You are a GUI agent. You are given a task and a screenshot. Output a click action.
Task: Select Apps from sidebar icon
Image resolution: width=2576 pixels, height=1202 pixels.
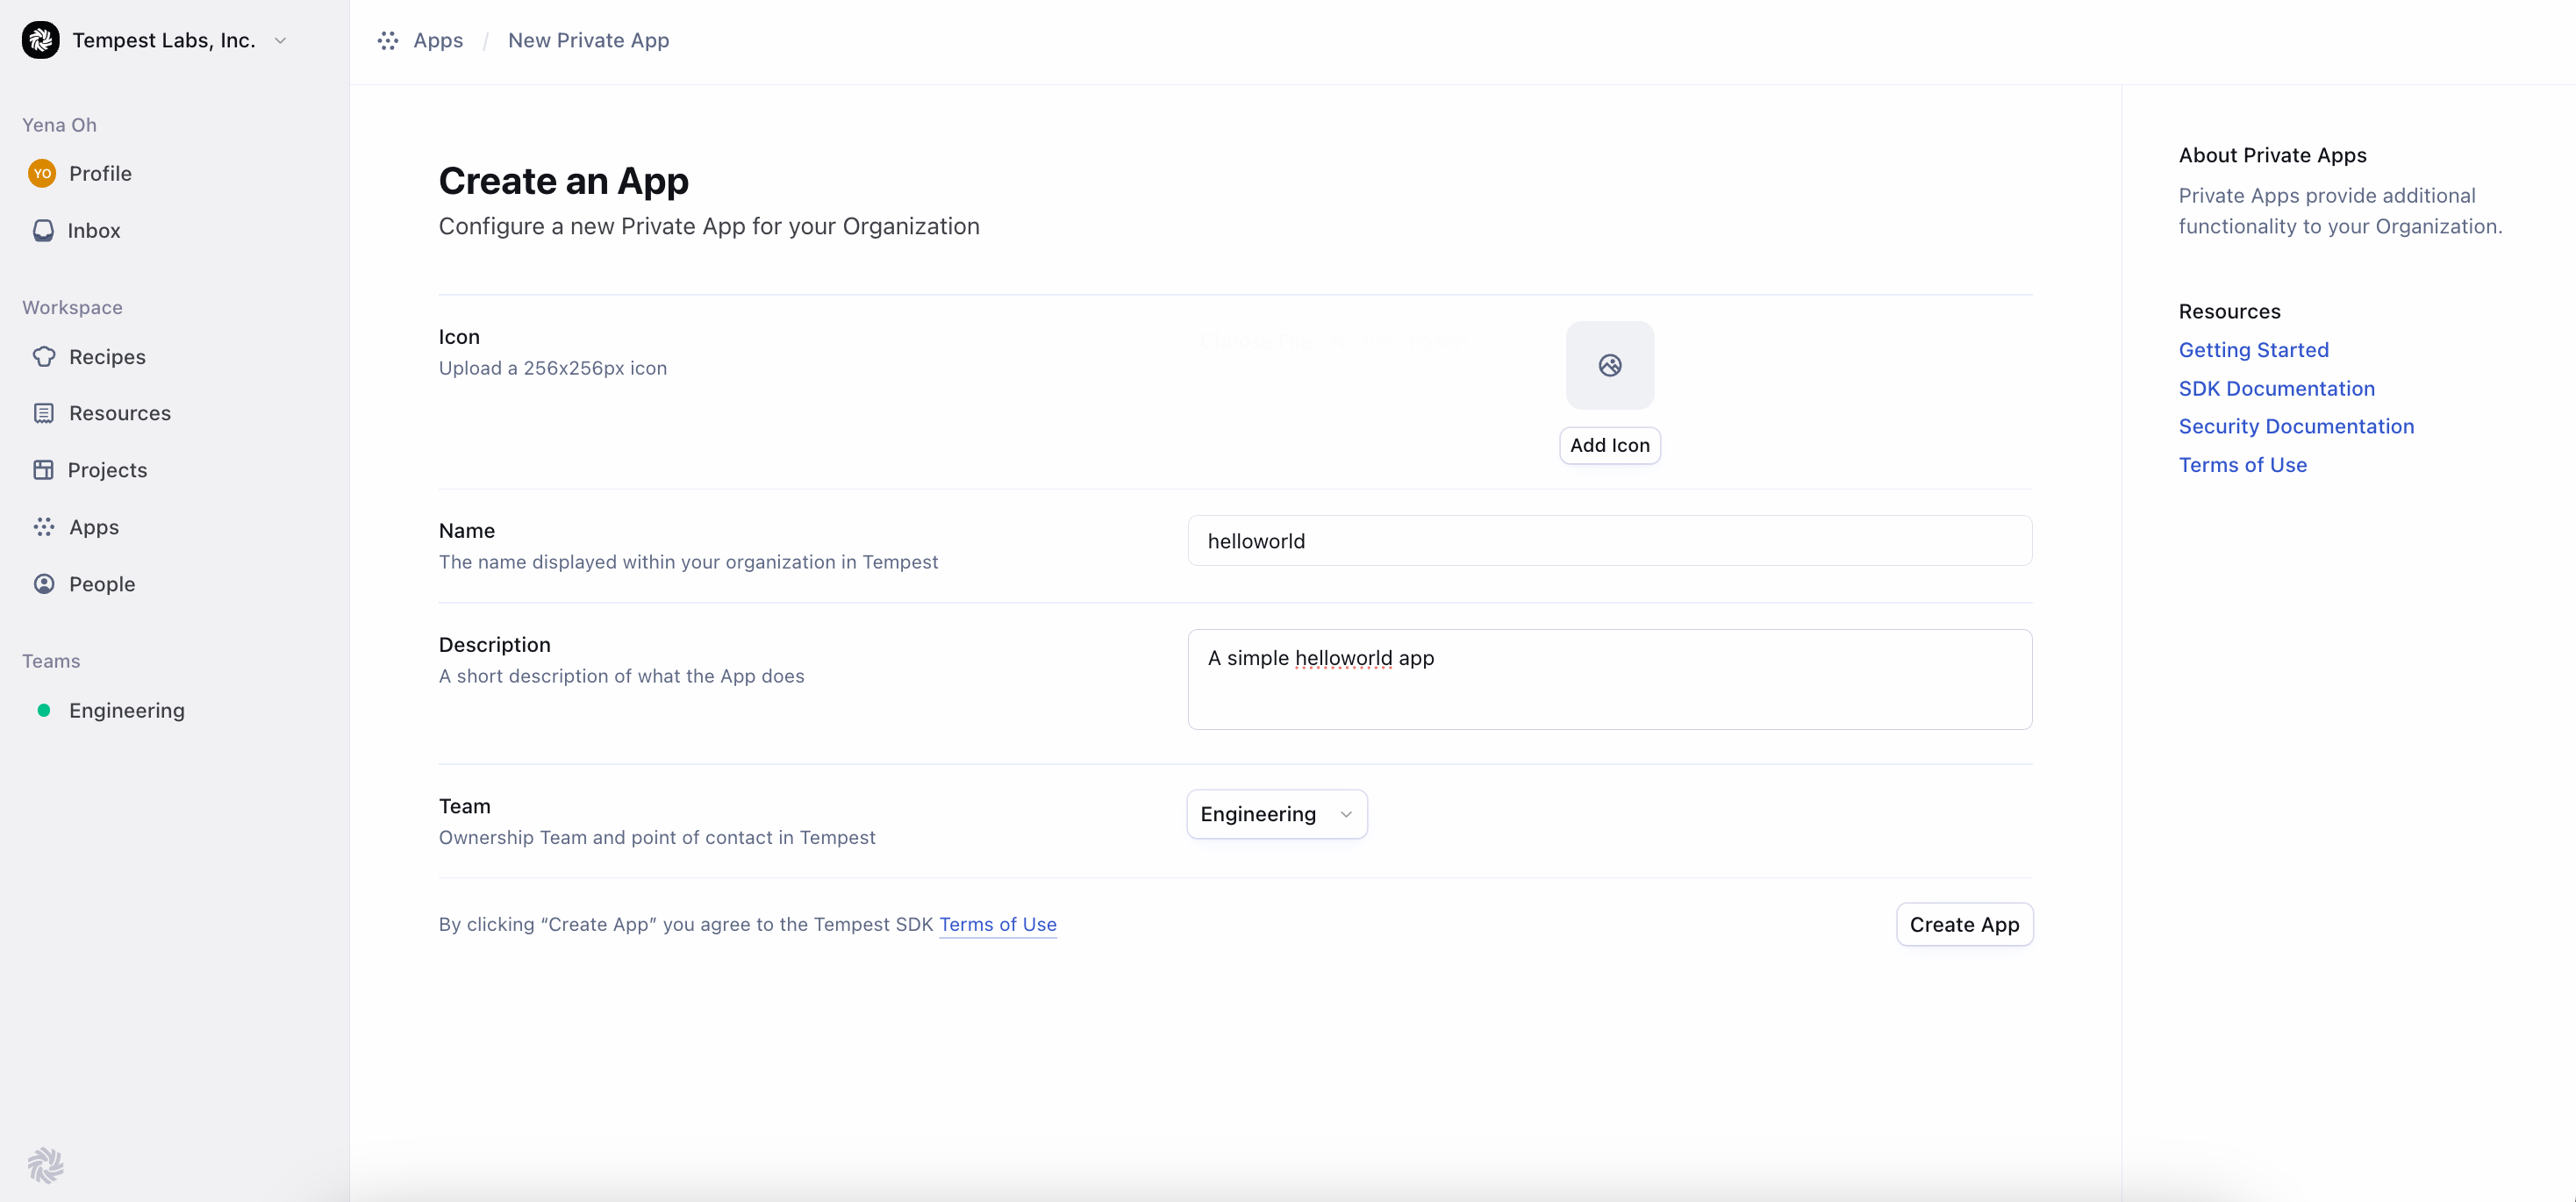pyautogui.click(x=45, y=526)
